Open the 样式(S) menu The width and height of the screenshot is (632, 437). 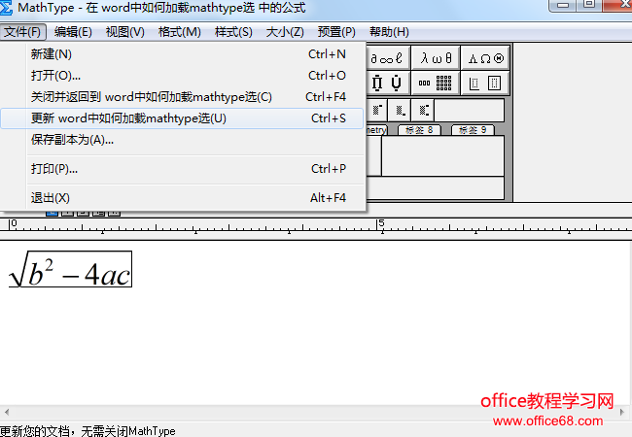pyautogui.click(x=233, y=32)
